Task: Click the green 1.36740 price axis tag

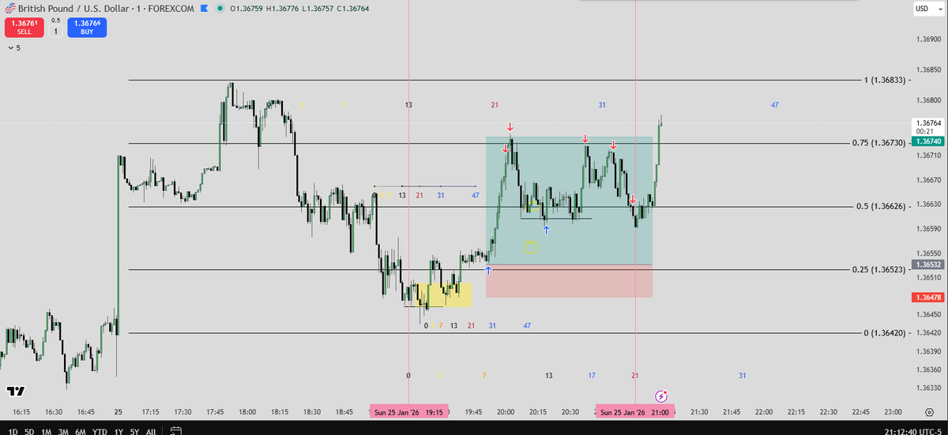Action: pyautogui.click(x=928, y=141)
